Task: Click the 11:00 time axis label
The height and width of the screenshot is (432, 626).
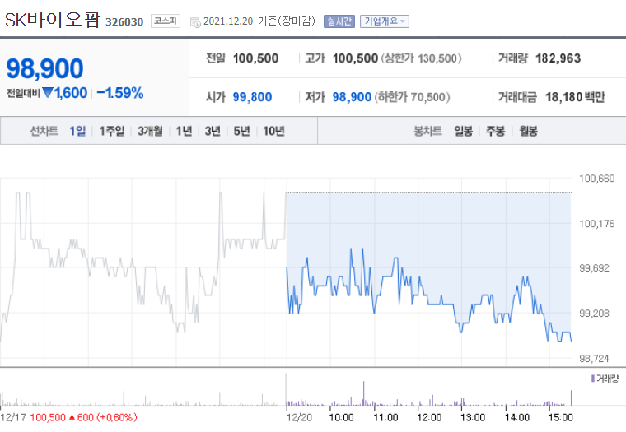Action: [x=385, y=418]
